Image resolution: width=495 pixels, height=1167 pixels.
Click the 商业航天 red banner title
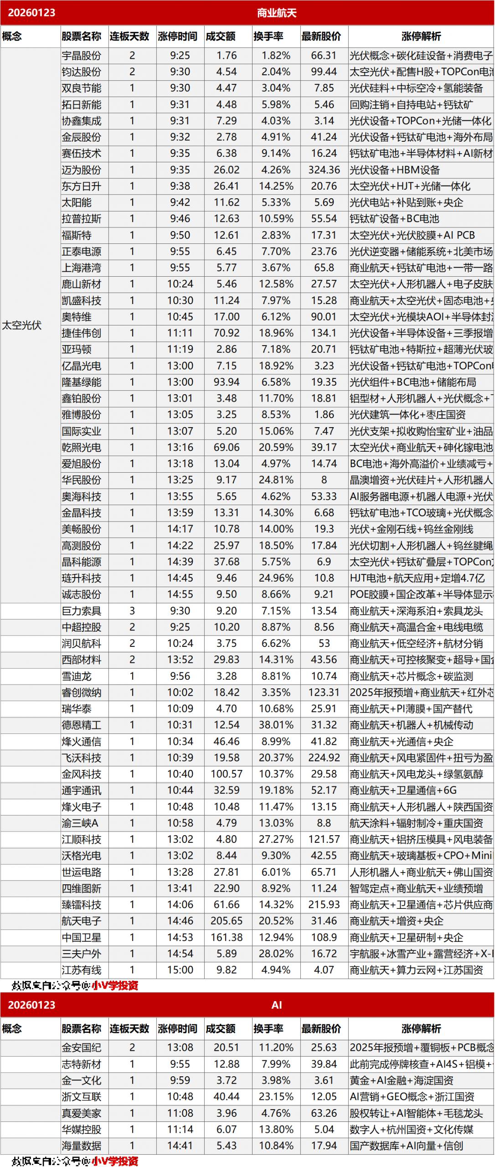(x=277, y=13)
